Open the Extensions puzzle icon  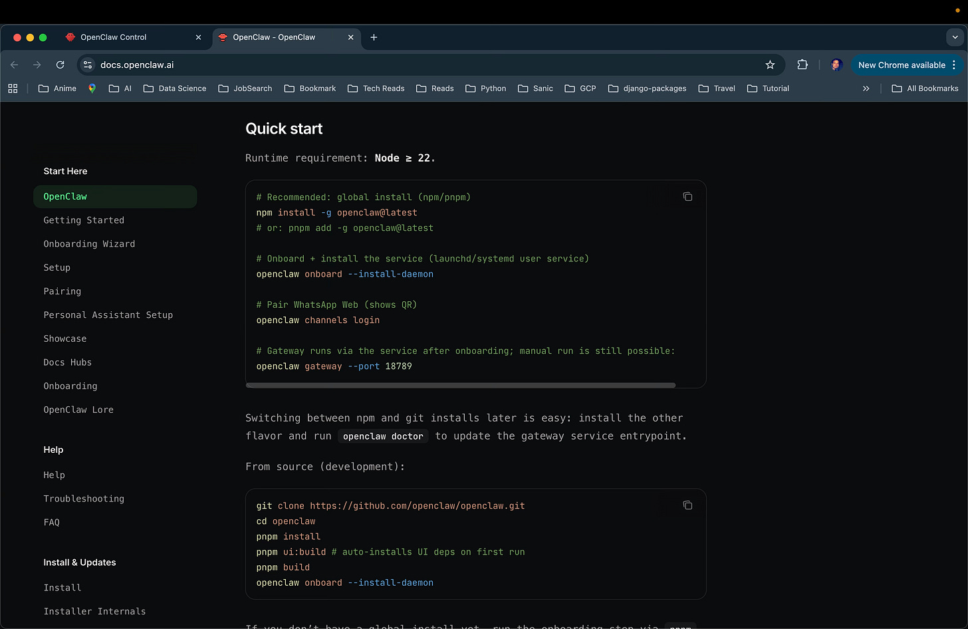(802, 64)
